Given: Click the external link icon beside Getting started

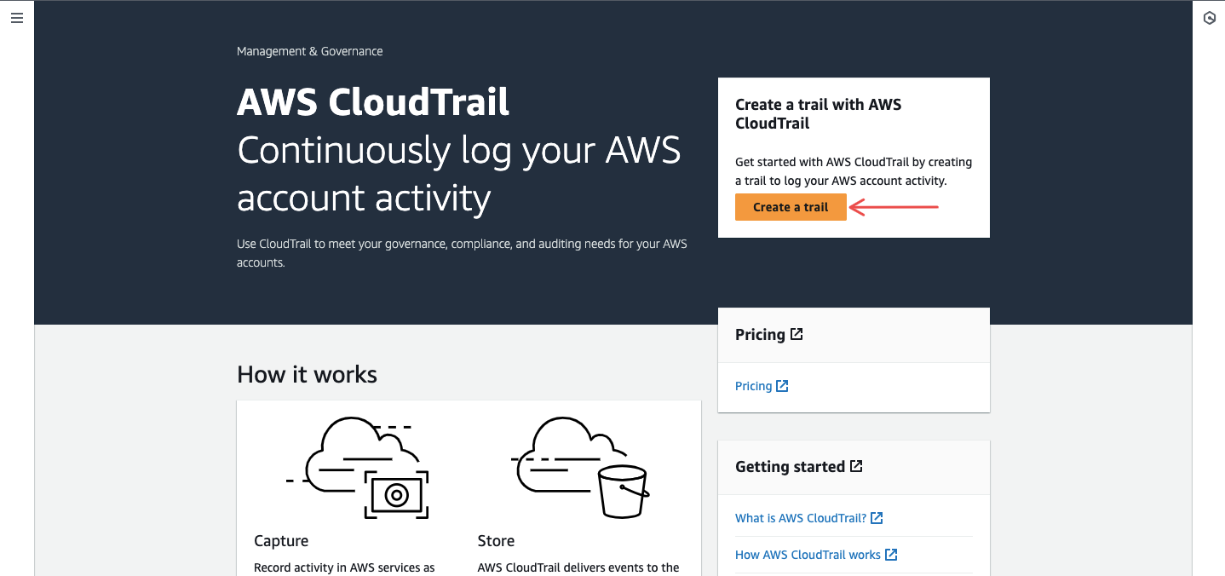Looking at the screenshot, I should (x=856, y=465).
